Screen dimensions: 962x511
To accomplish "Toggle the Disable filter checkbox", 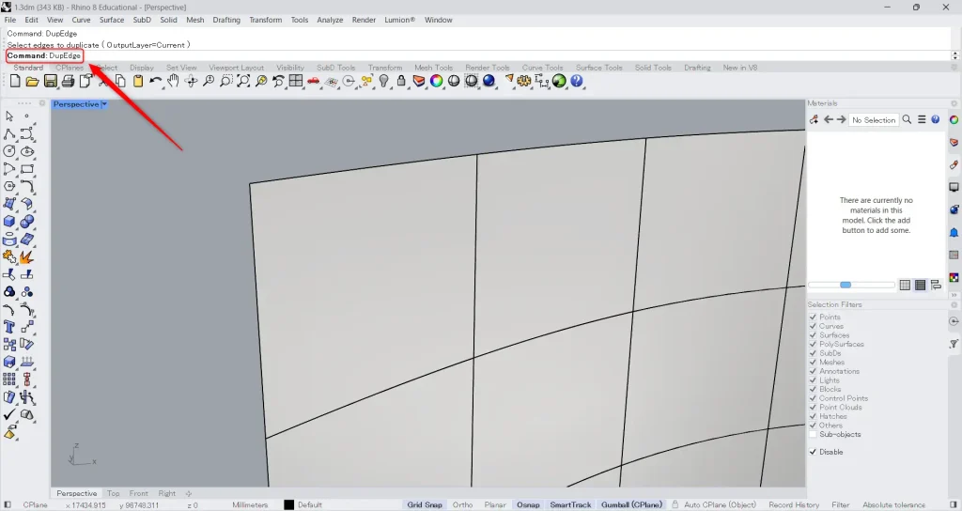I will pos(813,452).
